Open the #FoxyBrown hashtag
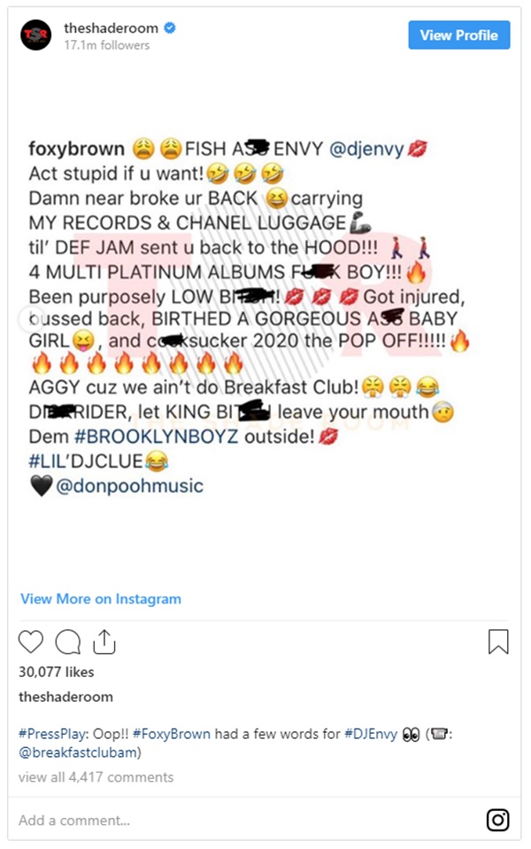 172,734
